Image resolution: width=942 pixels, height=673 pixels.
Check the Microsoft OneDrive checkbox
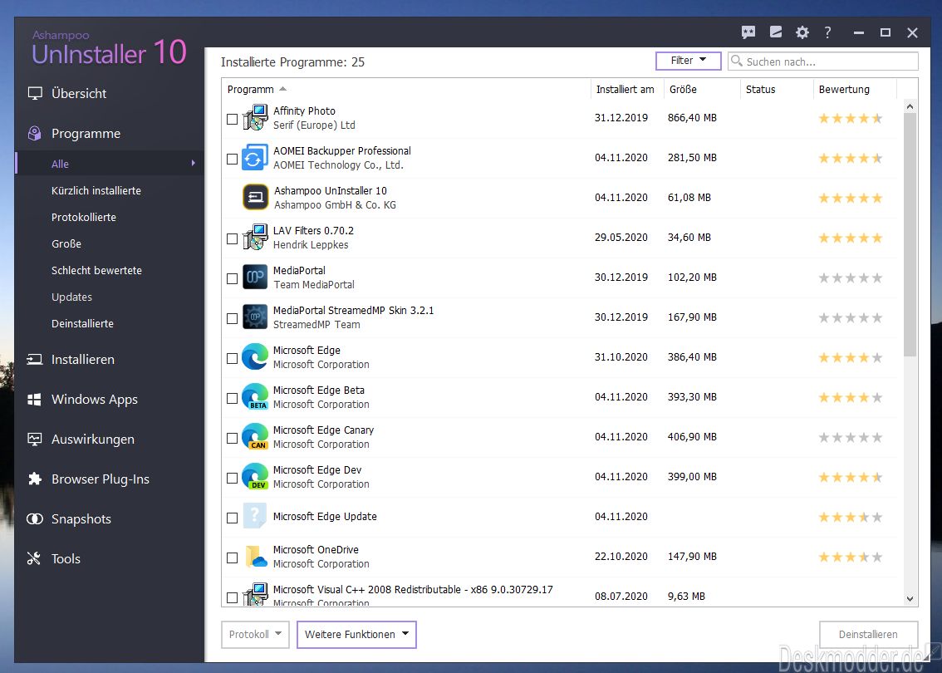(232, 558)
